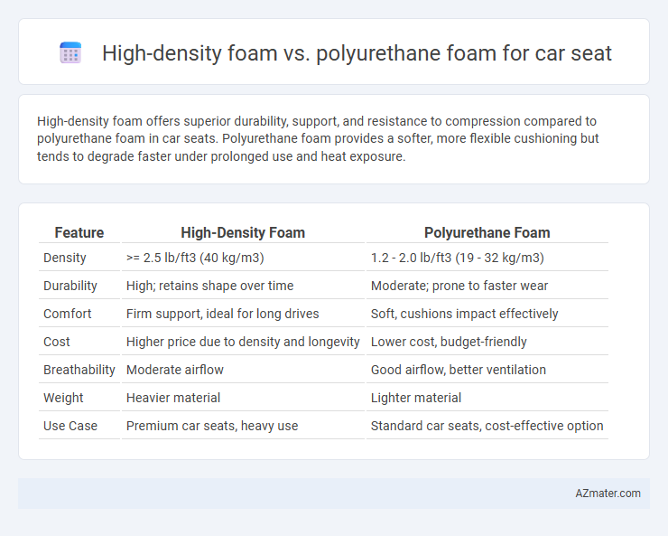Select the 'Use Case' row label
The width and height of the screenshot is (668, 536).
tap(70, 426)
